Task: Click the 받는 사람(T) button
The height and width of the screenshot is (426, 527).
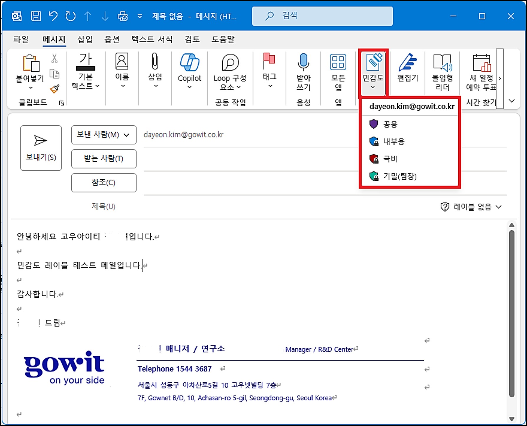Action: pos(104,159)
